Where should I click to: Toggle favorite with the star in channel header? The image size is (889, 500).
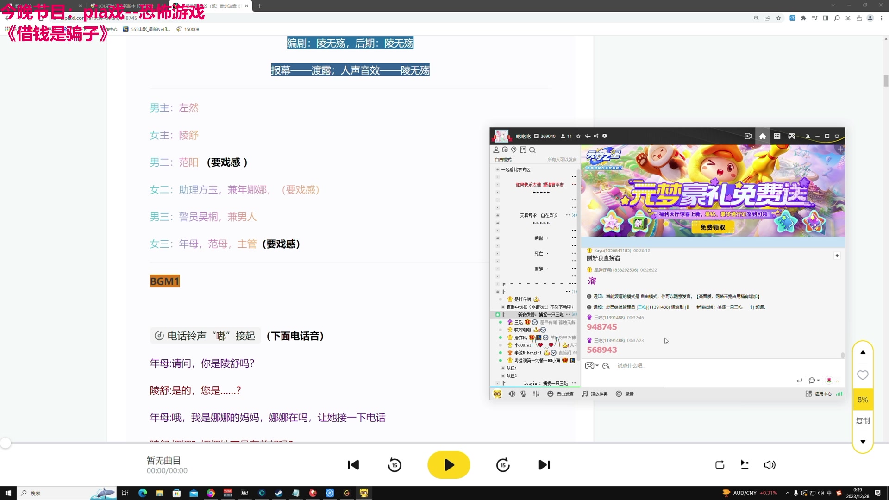[578, 136]
